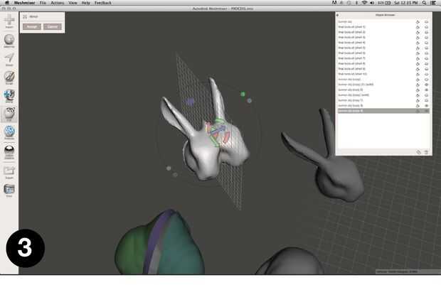Toggle visibility of shell 7 object
The width and height of the screenshot is (441, 285).
pyautogui.click(x=426, y=58)
